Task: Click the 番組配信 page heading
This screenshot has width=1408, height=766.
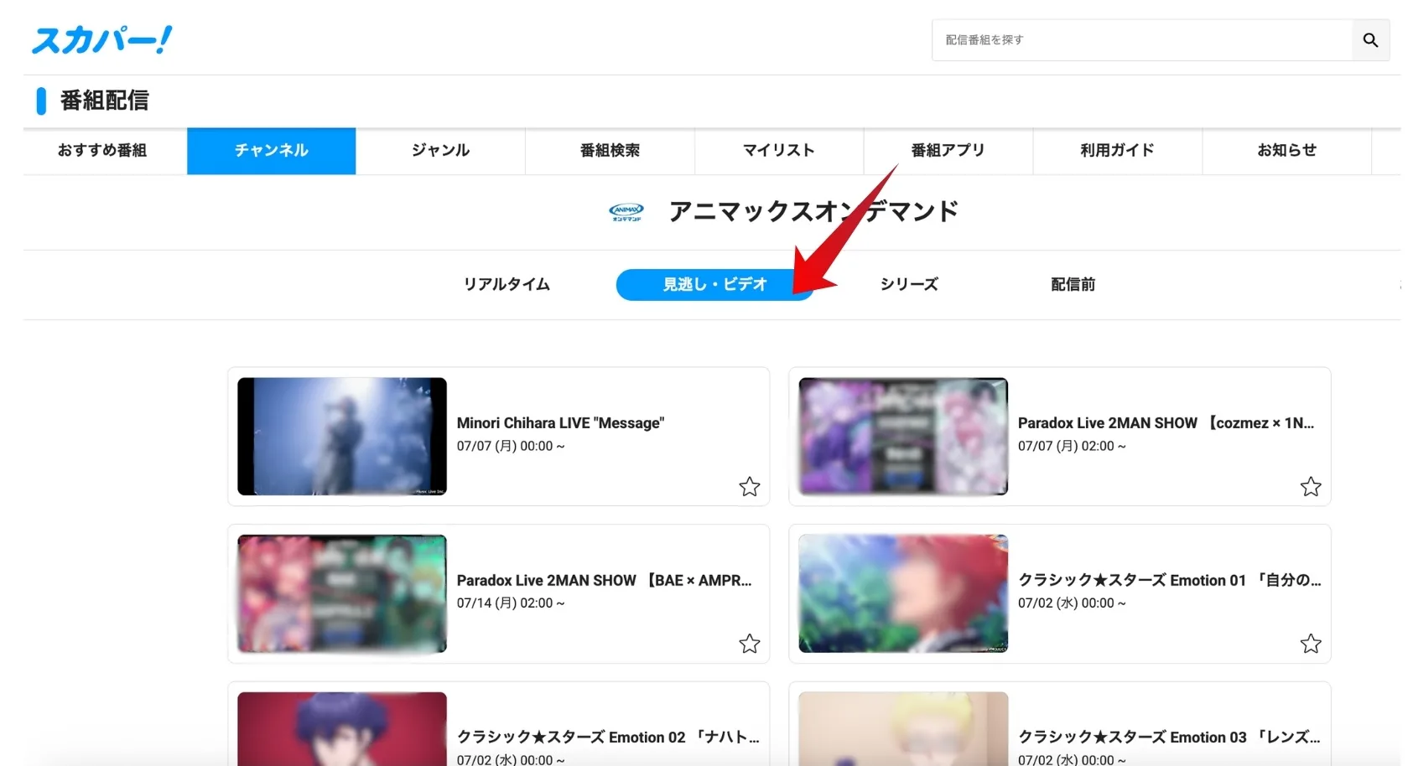Action: [104, 101]
